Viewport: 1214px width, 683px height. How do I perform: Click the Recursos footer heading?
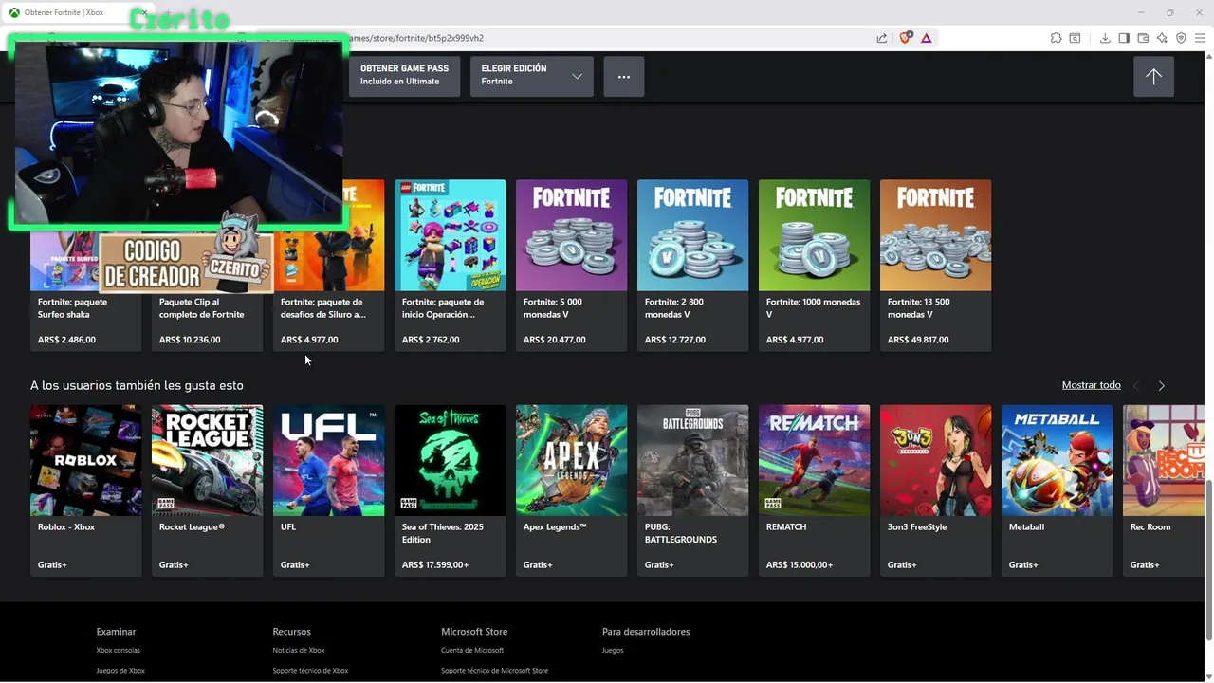tap(291, 632)
